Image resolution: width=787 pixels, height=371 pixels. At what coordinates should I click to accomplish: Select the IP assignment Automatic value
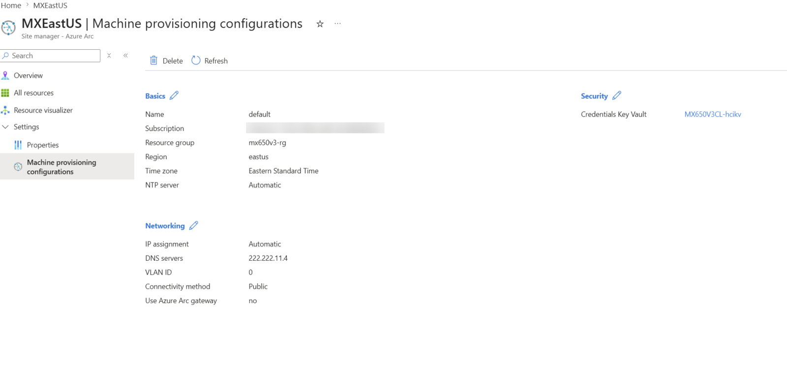265,244
